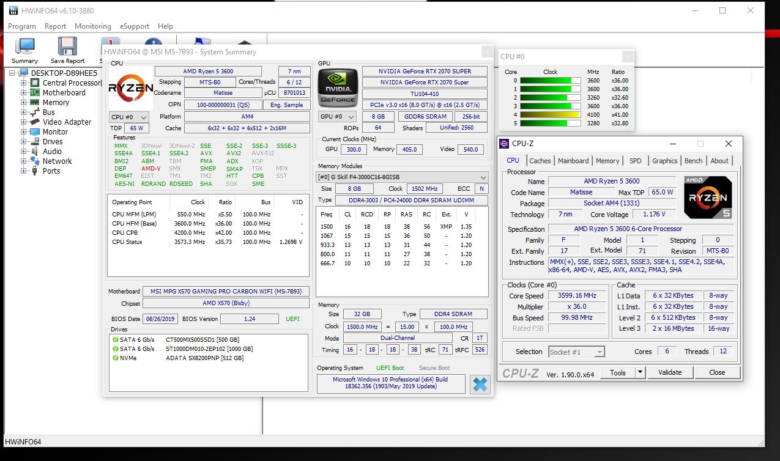
Task: Select the Drives tree icon
Action: [x=35, y=141]
